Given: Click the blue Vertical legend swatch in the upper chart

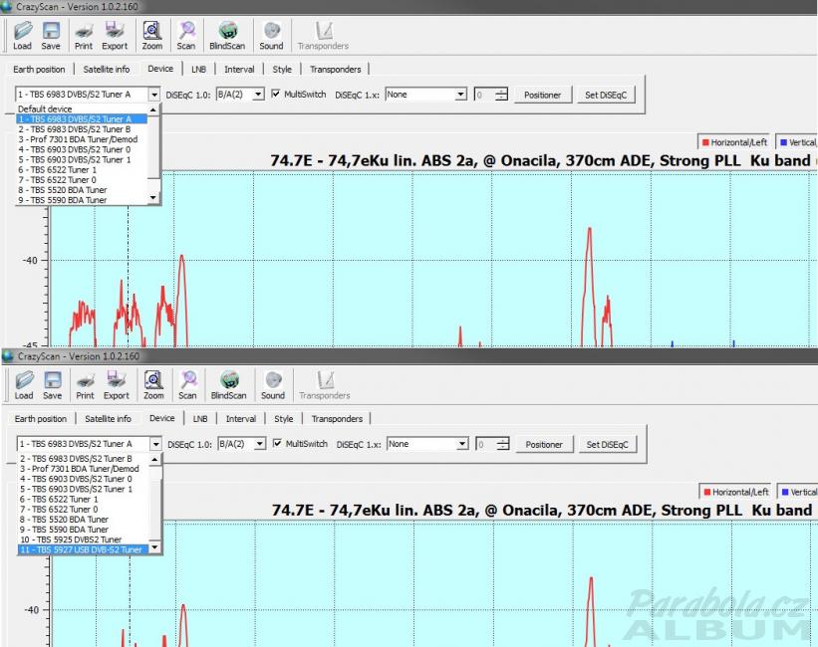Looking at the screenshot, I should pos(783,142).
